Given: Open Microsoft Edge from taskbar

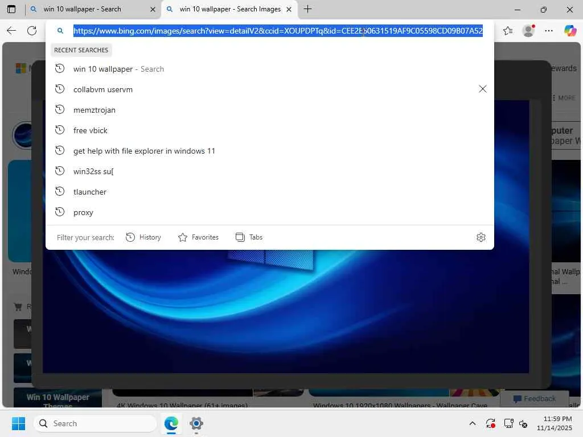Looking at the screenshot, I should click(171, 423).
